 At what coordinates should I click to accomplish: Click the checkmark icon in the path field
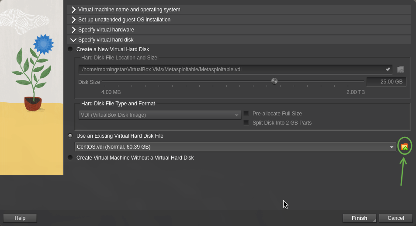click(388, 69)
